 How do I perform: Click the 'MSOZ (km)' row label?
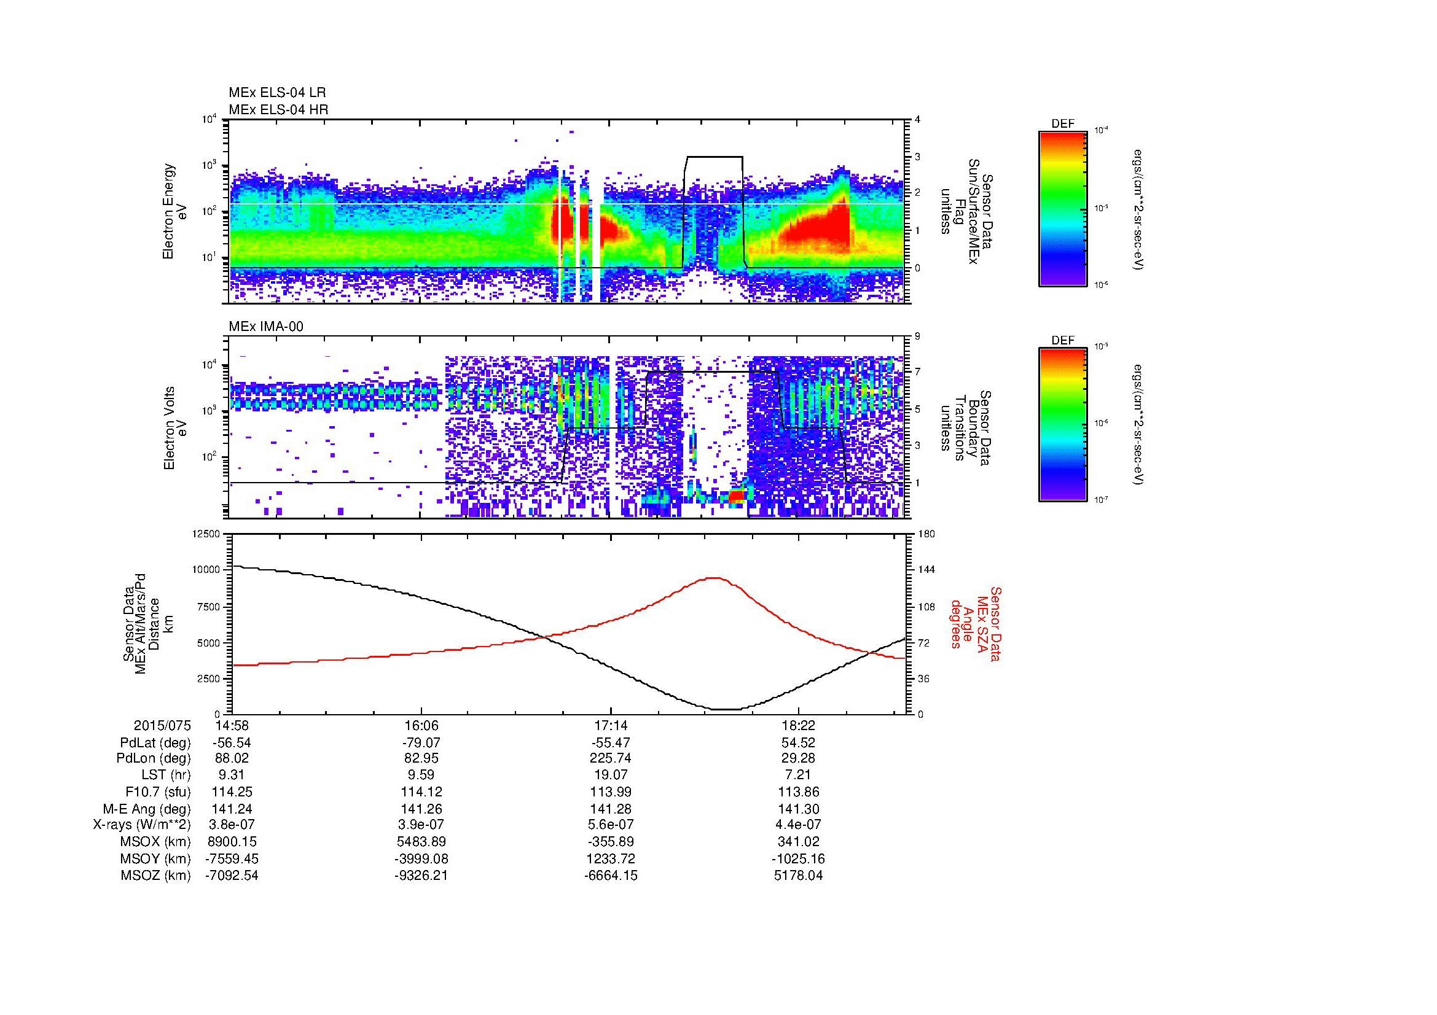(x=155, y=876)
